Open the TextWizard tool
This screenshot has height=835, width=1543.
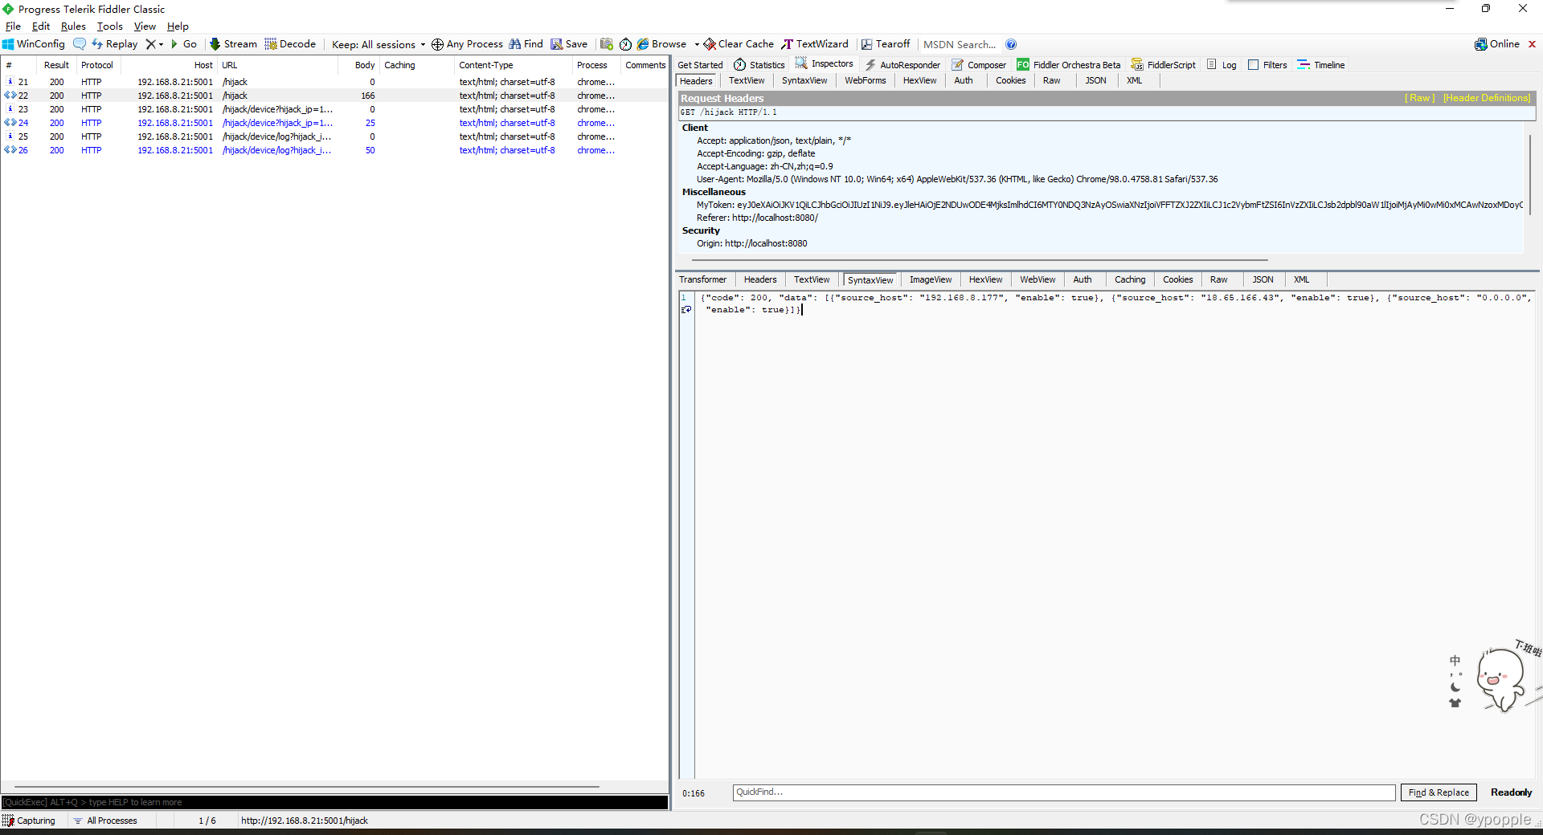coord(815,44)
